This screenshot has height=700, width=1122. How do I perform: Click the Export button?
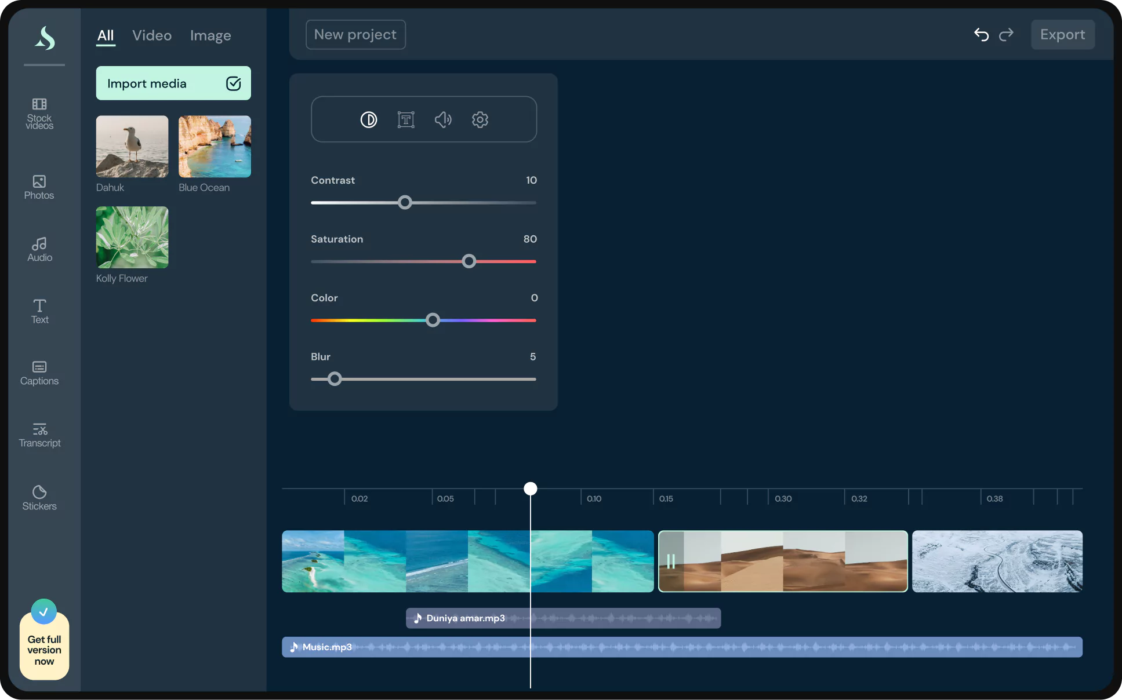coord(1062,35)
